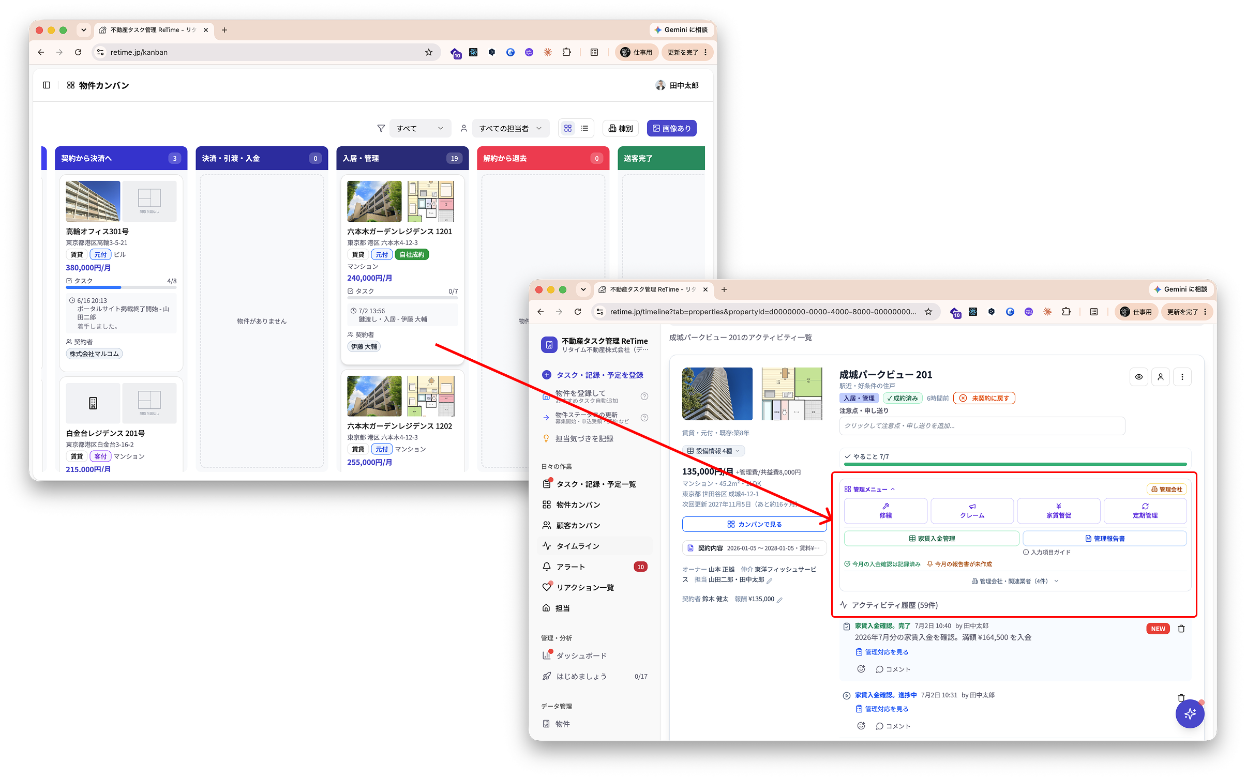
Task: Toggle the sidebar panel icon beside 物件カンバン
Action: pos(47,85)
